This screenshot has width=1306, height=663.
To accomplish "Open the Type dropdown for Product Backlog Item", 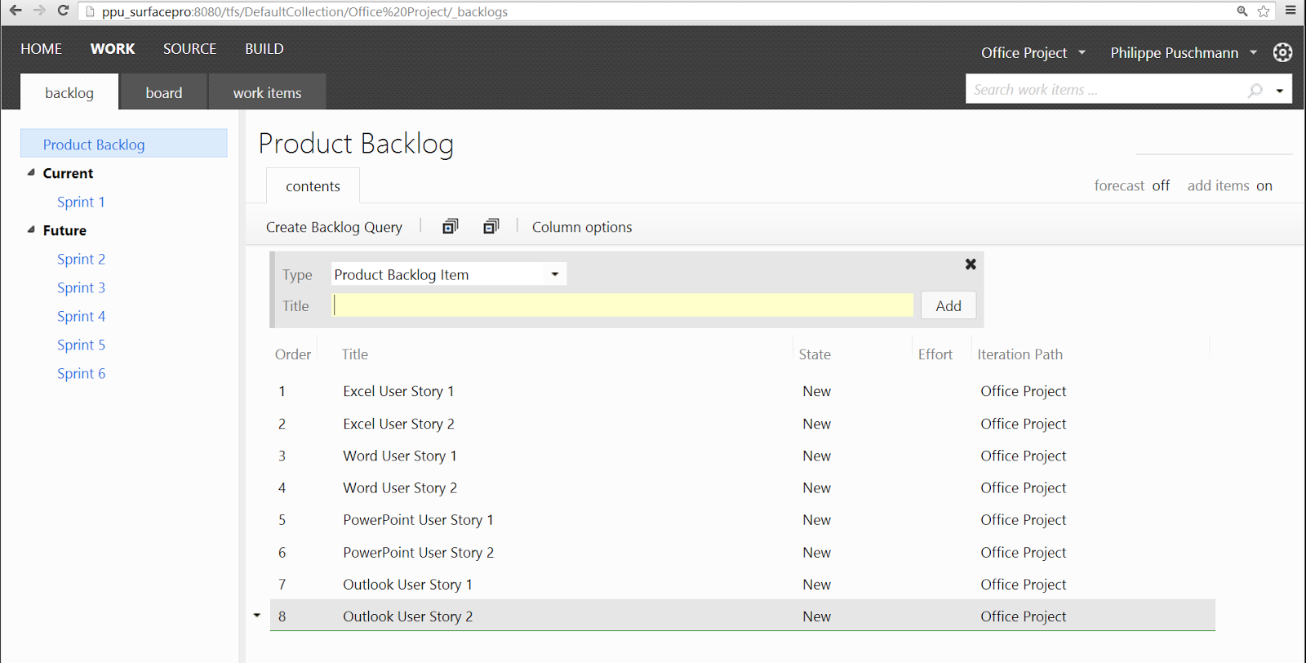I will tap(554, 274).
